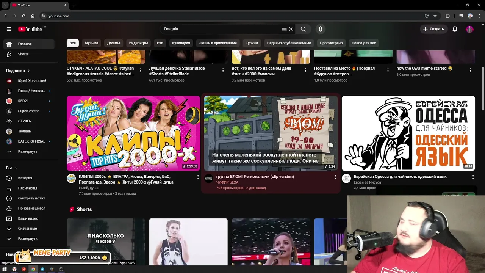Select Недавно опубликованные chip
This screenshot has height=273, width=485.
coord(289,43)
